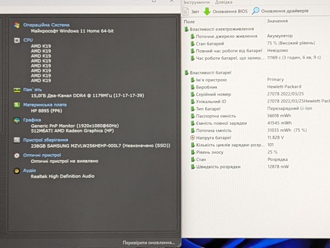Open the Пристрої зберігання section link
The width and height of the screenshot is (330, 248).
[x=46, y=140]
